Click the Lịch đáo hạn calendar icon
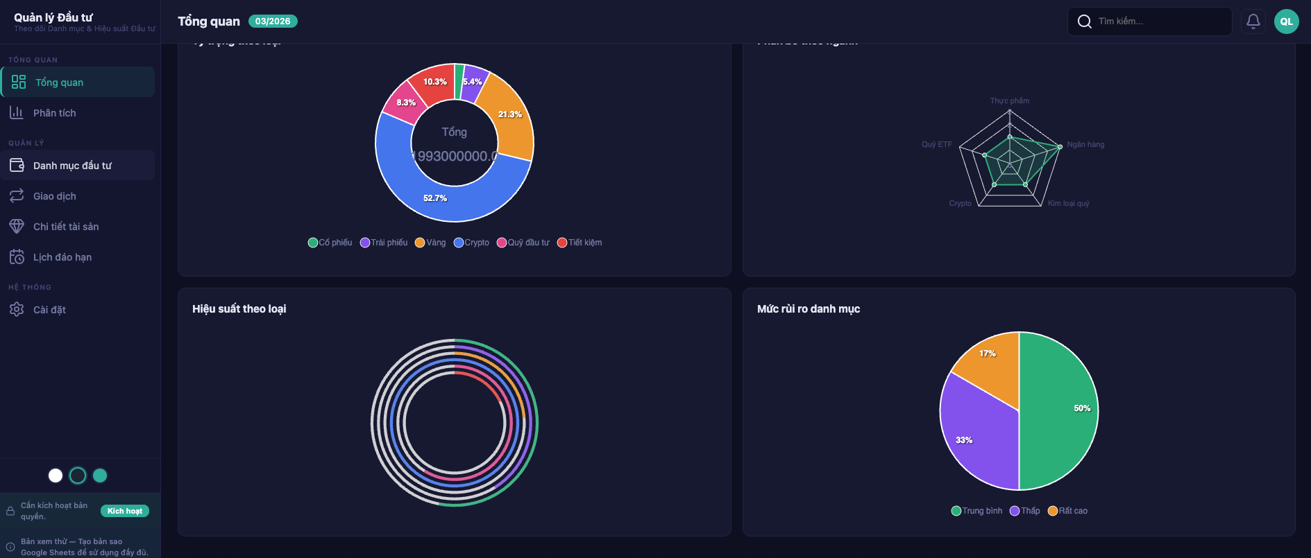Viewport: 1311px width, 558px height. tap(17, 256)
